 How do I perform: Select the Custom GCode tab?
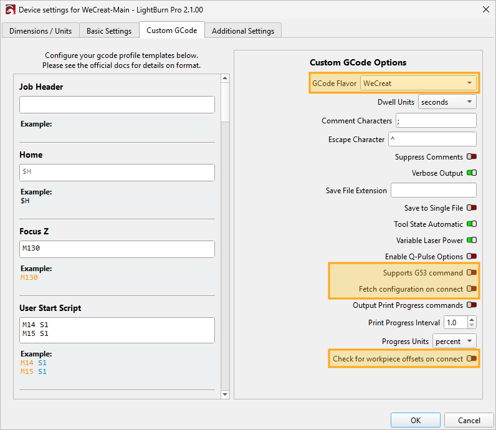(172, 31)
